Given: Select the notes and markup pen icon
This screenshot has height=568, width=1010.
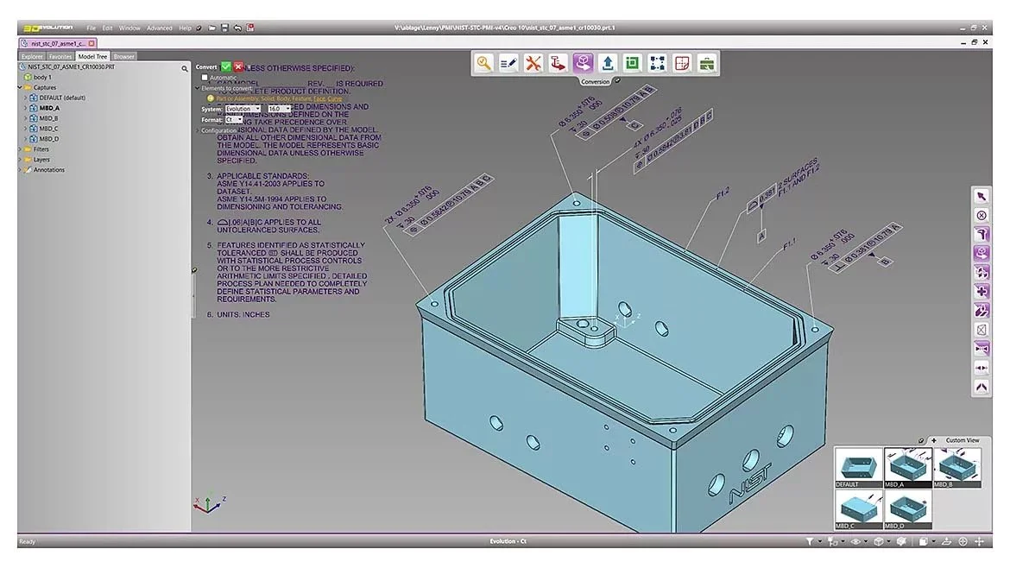Looking at the screenshot, I should click(509, 62).
